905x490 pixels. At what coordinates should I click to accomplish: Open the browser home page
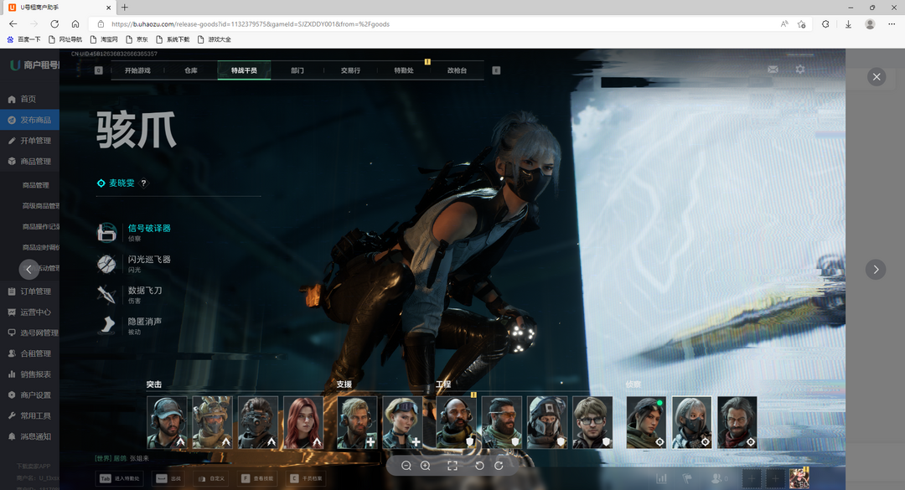tap(75, 23)
